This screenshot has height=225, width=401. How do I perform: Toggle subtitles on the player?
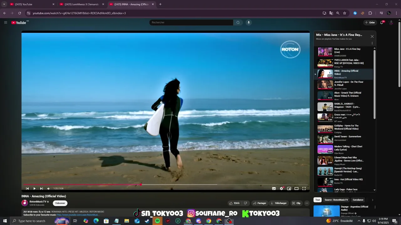pyautogui.click(x=274, y=188)
